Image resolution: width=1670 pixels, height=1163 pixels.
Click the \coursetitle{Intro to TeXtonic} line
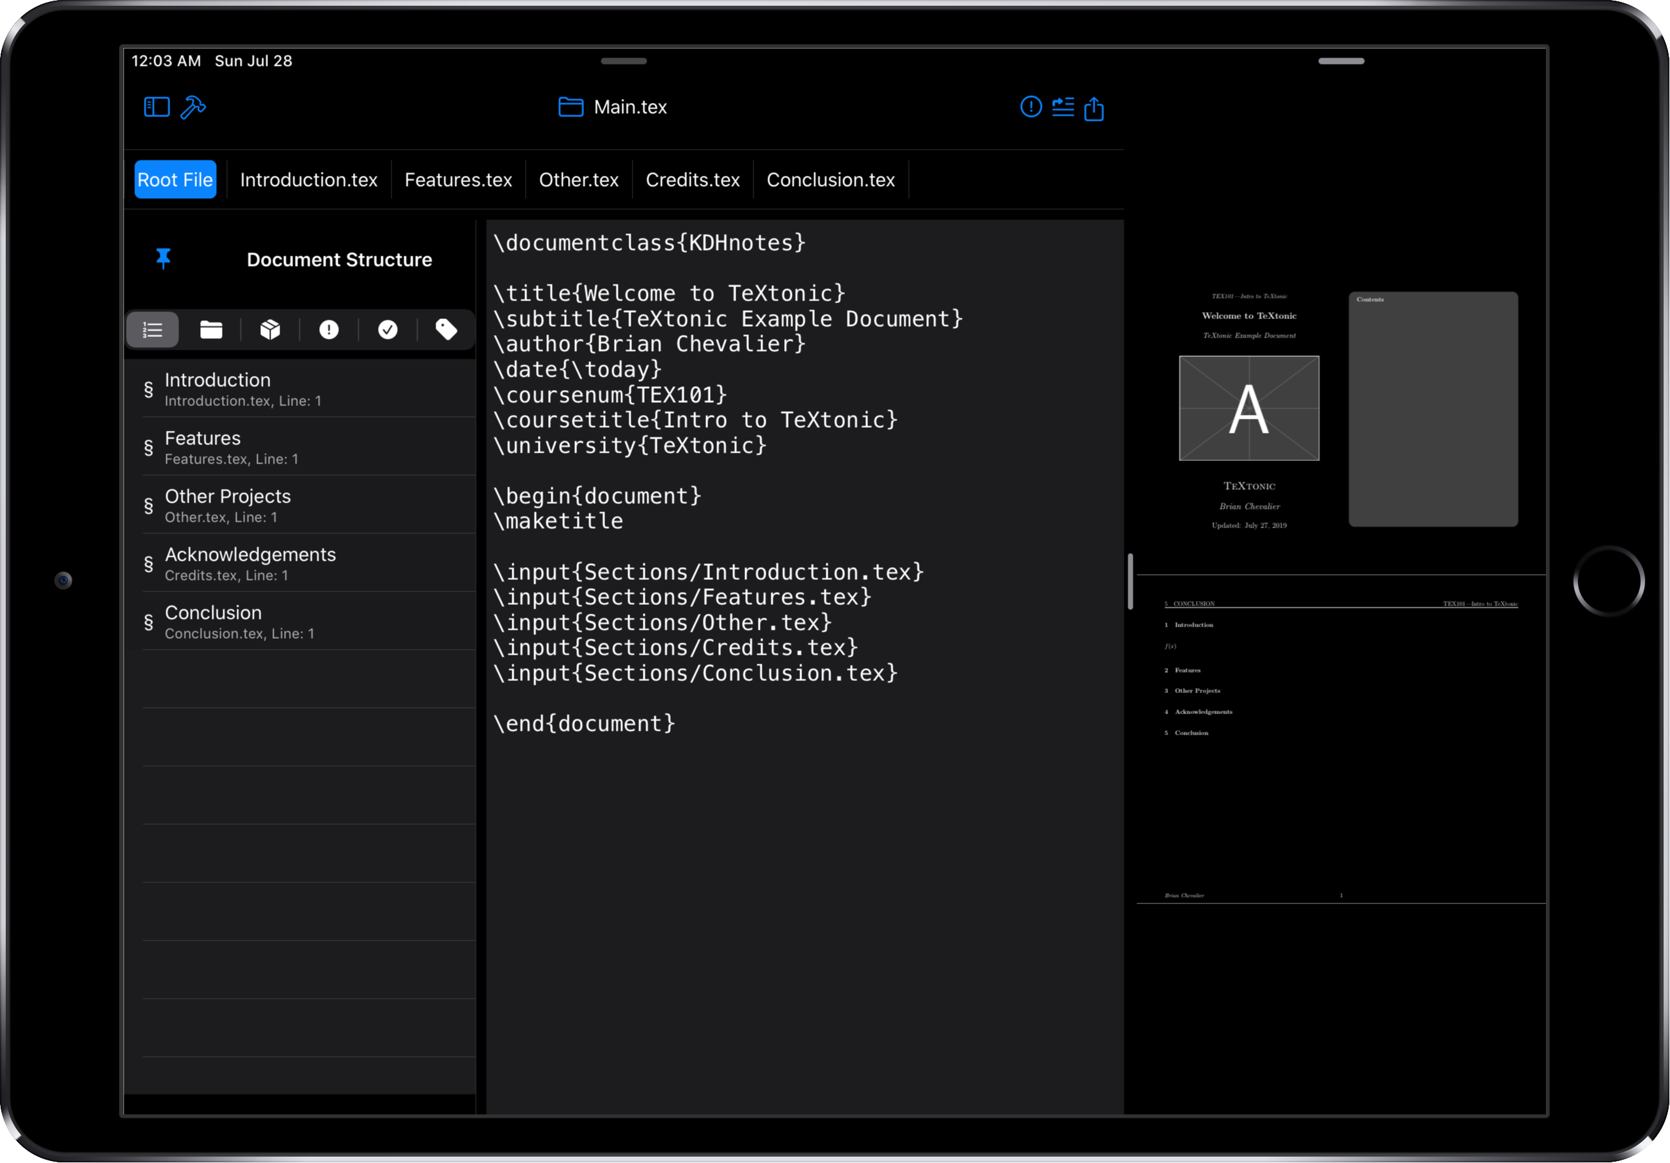click(695, 420)
